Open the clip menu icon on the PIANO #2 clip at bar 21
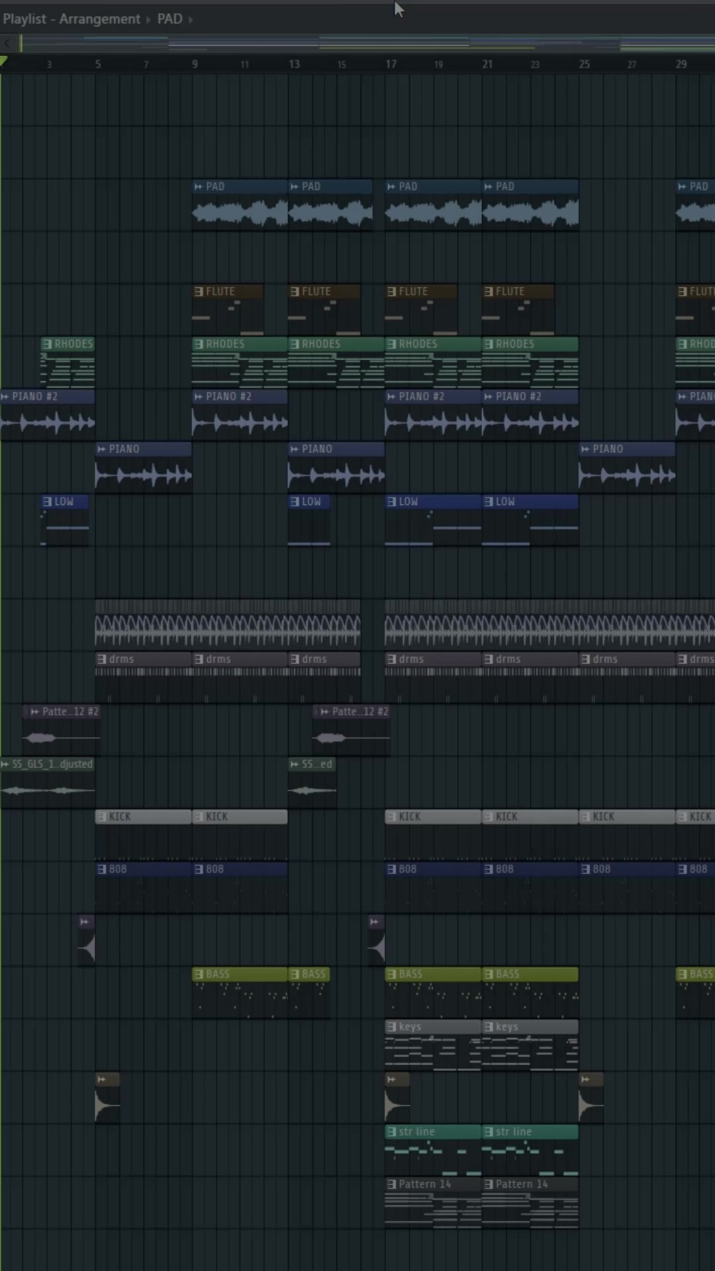 pos(488,397)
